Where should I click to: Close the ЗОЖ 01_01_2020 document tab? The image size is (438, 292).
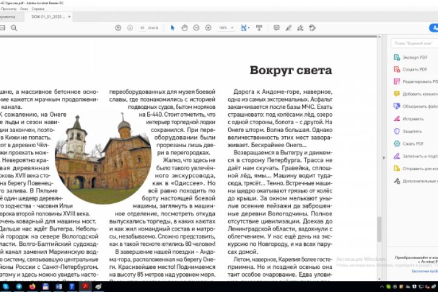point(69,17)
